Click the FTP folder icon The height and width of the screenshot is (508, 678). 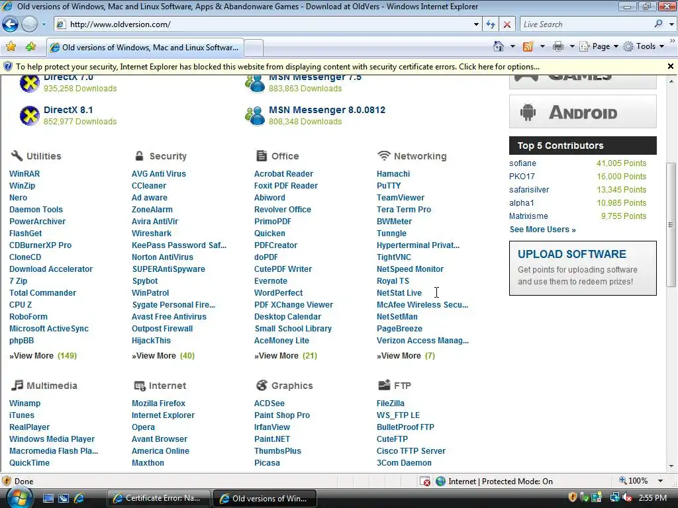coord(384,384)
